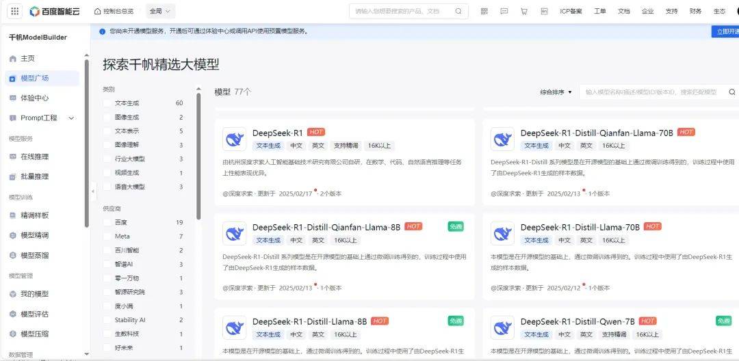The width and height of the screenshot is (739, 361).
Task: Expand the Prompt工程 sidebar menu
Action: click(x=71, y=118)
